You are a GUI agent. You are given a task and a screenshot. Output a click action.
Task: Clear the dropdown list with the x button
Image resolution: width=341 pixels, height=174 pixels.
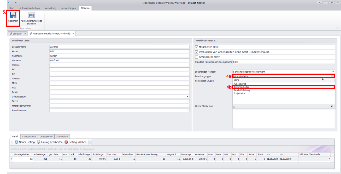[332, 106]
